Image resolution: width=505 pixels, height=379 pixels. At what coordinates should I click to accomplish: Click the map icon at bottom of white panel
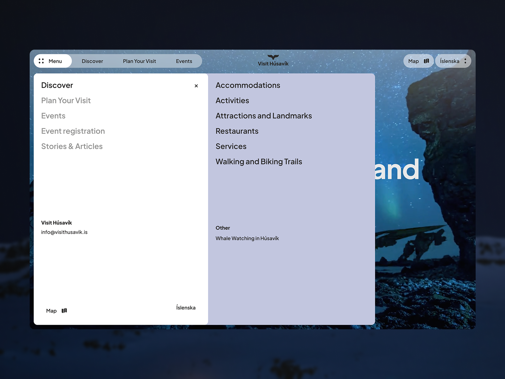click(x=64, y=310)
